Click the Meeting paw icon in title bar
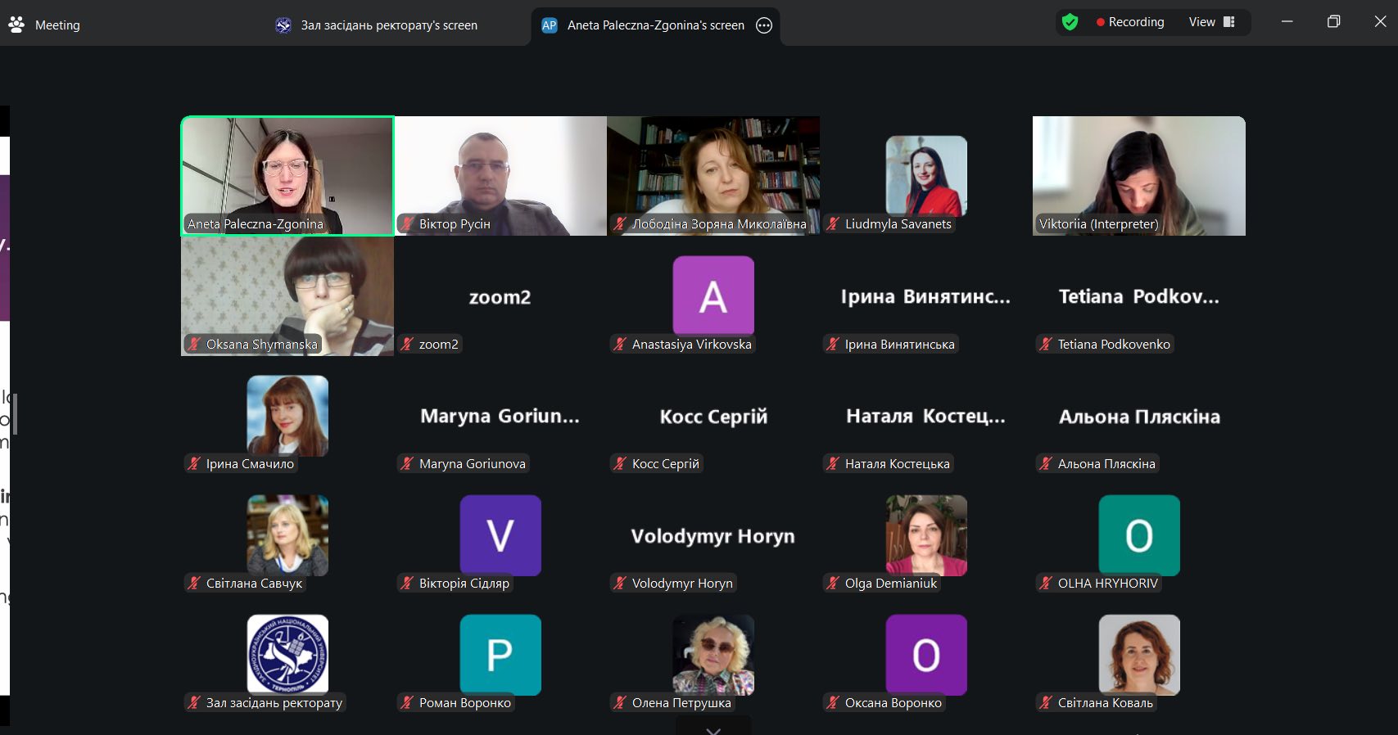 (16, 25)
